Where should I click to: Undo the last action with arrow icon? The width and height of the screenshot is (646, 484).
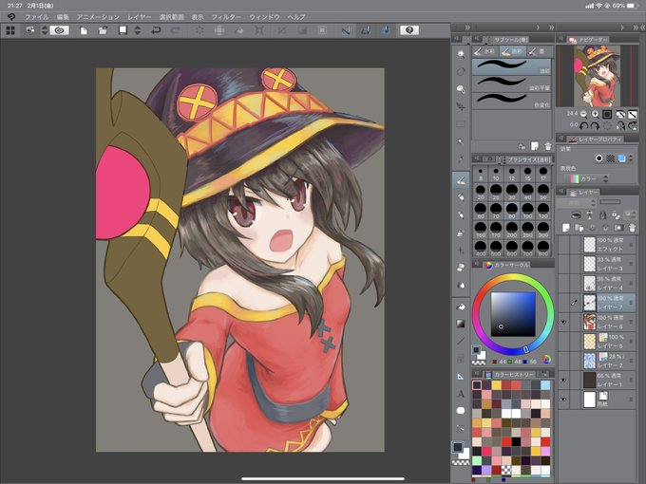156,30
